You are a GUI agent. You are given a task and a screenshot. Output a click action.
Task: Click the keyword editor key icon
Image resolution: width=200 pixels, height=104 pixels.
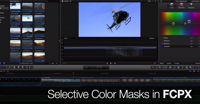[9, 67]
